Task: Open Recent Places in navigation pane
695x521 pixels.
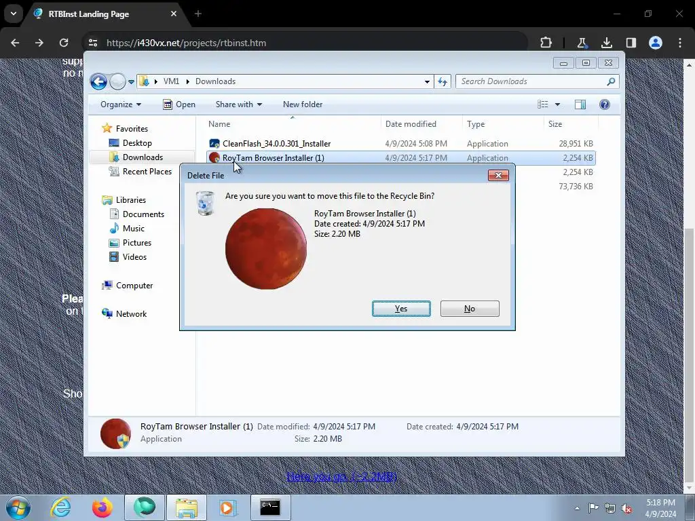Action: pyautogui.click(x=147, y=172)
